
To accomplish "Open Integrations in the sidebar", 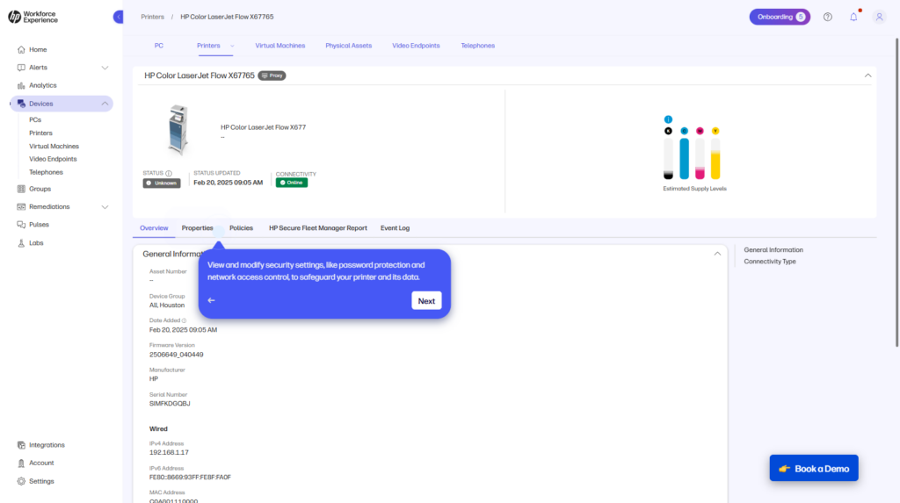I will pos(47,445).
